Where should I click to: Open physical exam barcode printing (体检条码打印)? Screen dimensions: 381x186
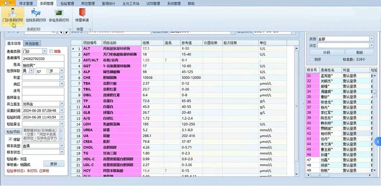(59, 16)
